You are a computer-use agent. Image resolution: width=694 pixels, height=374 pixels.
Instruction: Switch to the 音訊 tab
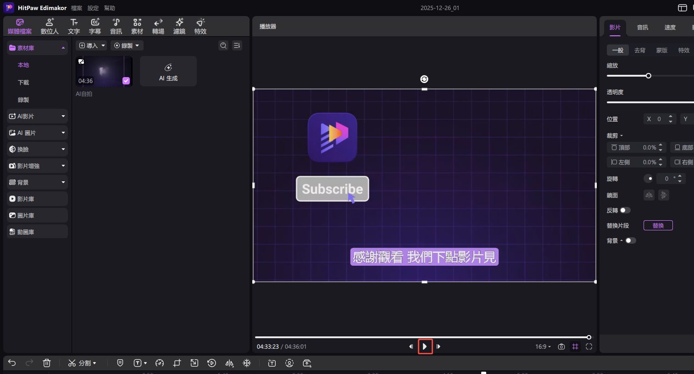tap(642, 27)
